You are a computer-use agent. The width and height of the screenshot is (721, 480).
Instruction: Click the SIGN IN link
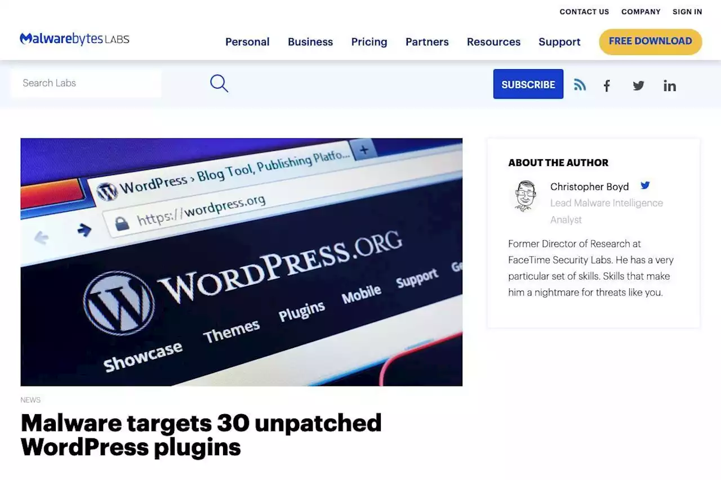point(687,12)
